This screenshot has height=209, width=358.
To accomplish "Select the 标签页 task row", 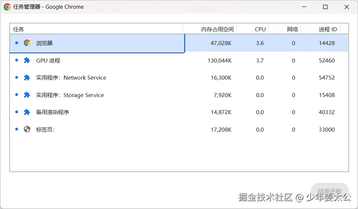I will [179, 129].
